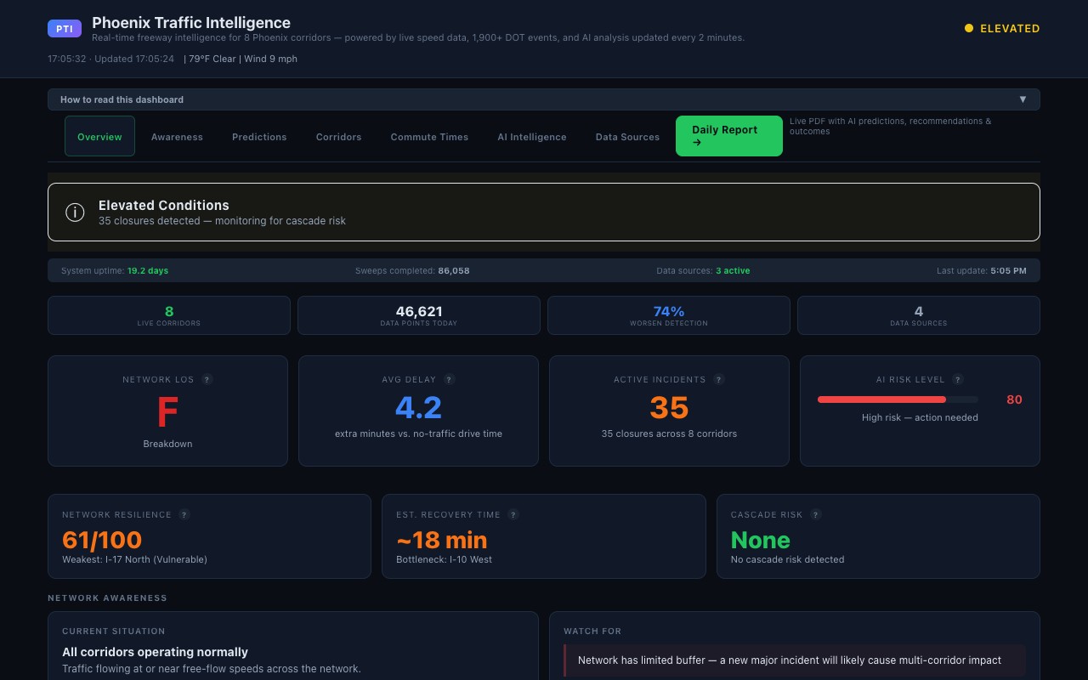Click the ELEVATED status indicator
Image resolution: width=1088 pixels, height=680 pixels.
pos(1002,28)
